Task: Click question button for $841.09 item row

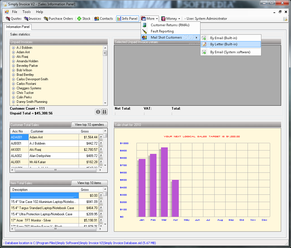Action: [x=101, y=201]
